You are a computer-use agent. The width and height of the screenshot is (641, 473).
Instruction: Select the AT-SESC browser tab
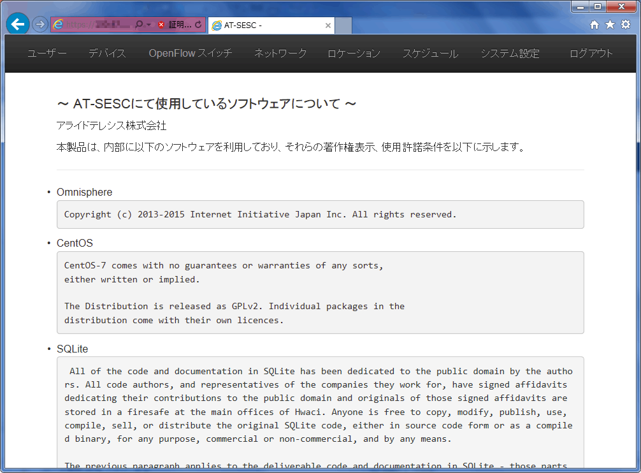271,25
